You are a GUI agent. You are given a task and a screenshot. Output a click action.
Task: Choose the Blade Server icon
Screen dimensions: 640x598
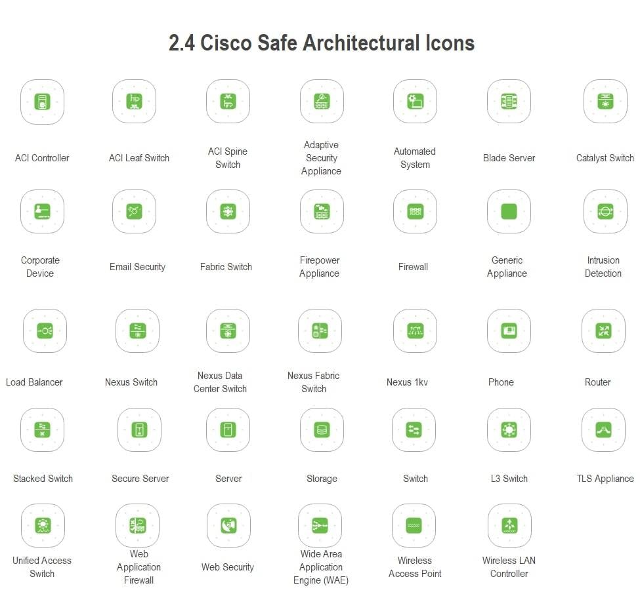coord(509,102)
